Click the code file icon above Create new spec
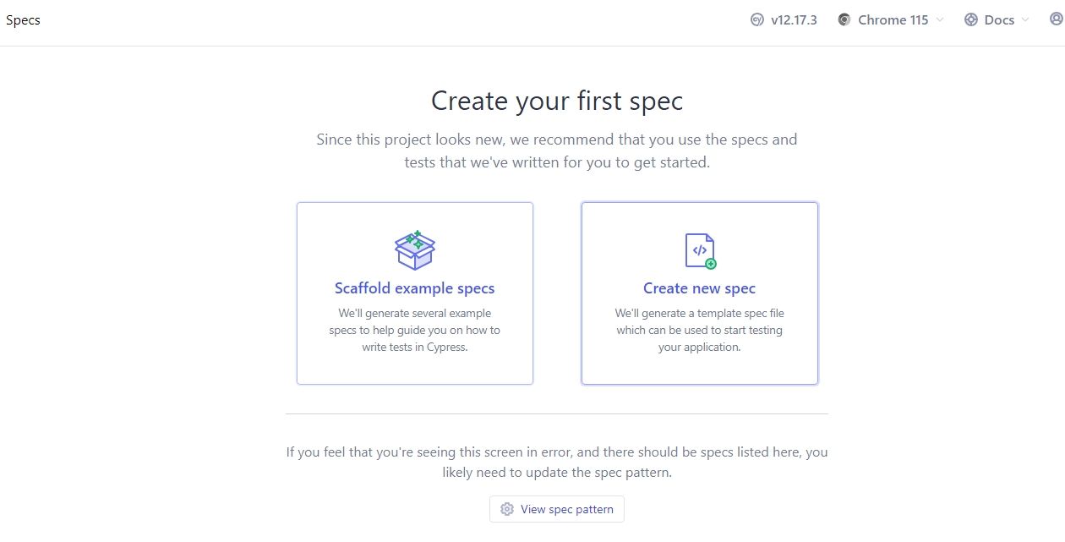This screenshot has width=1065, height=542. click(699, 249)
